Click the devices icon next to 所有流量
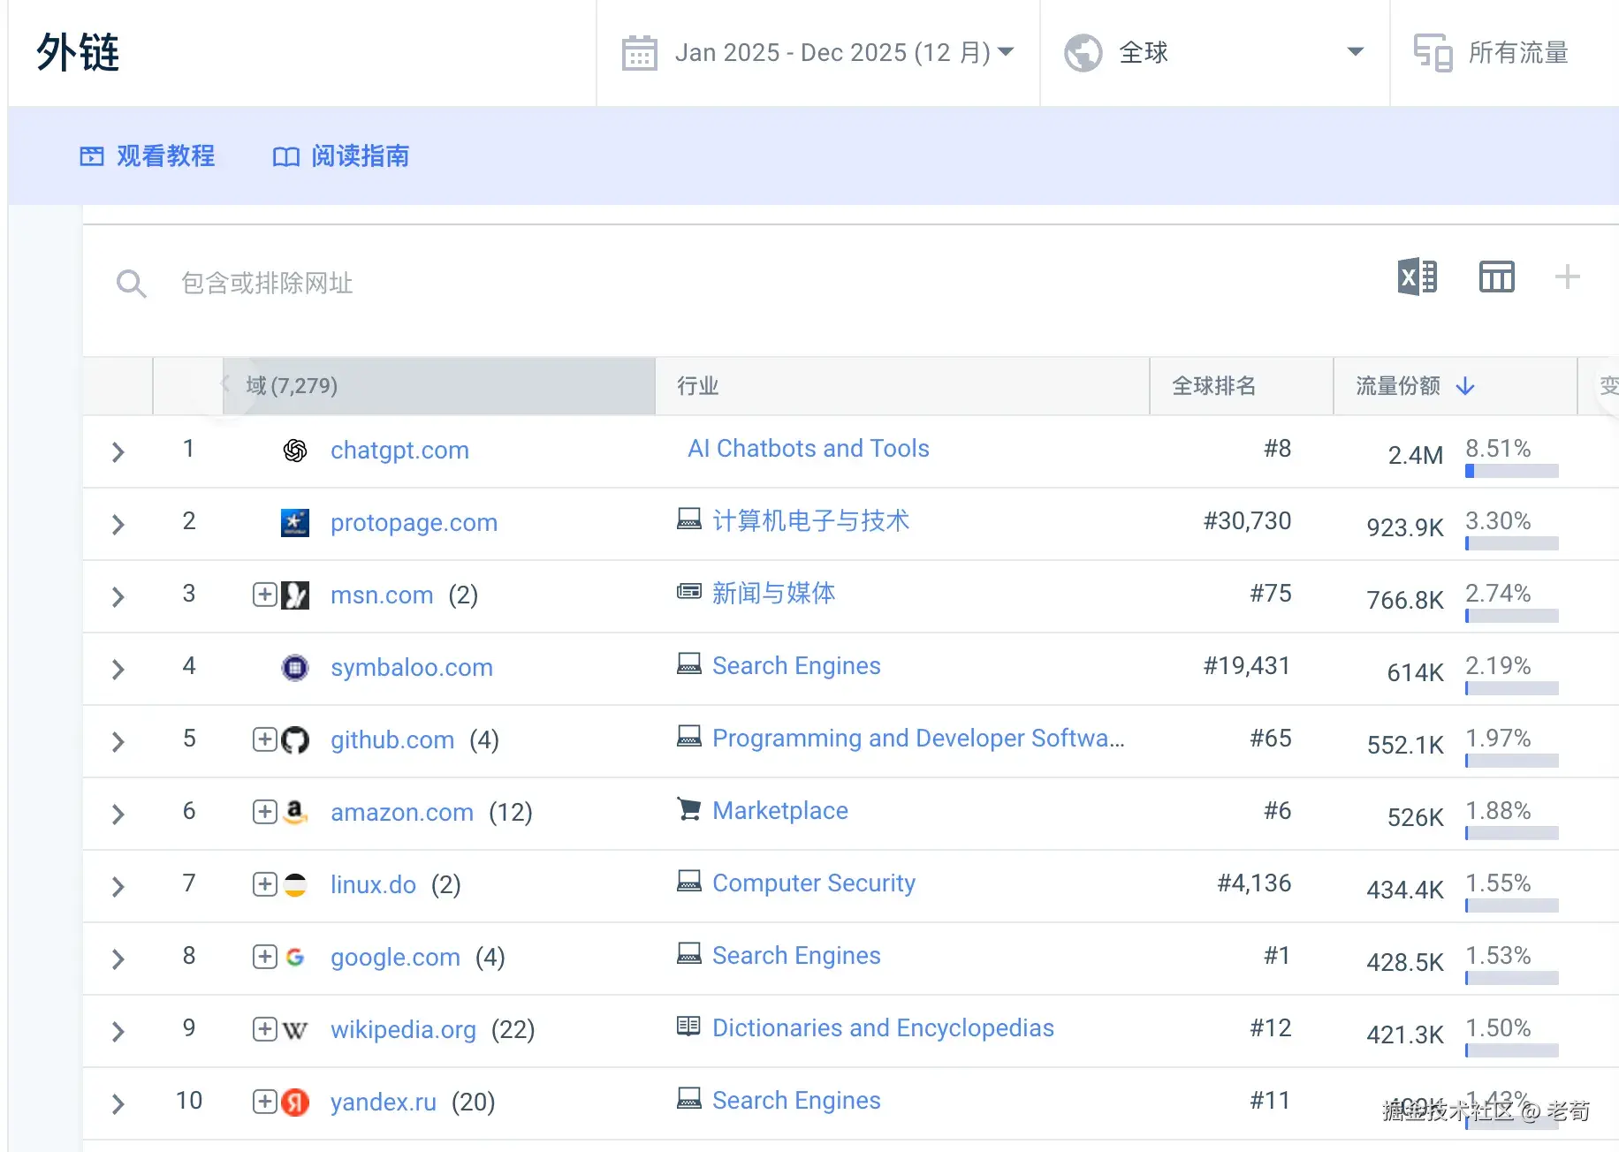1619x1152 pixels. tap(1433, 53)
